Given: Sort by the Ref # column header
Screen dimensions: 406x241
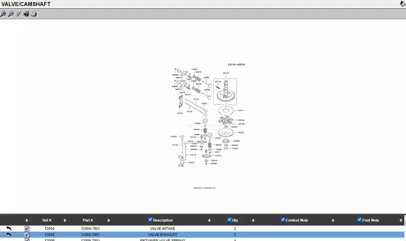Looking at the screenshot, I should tap(47, 220).
